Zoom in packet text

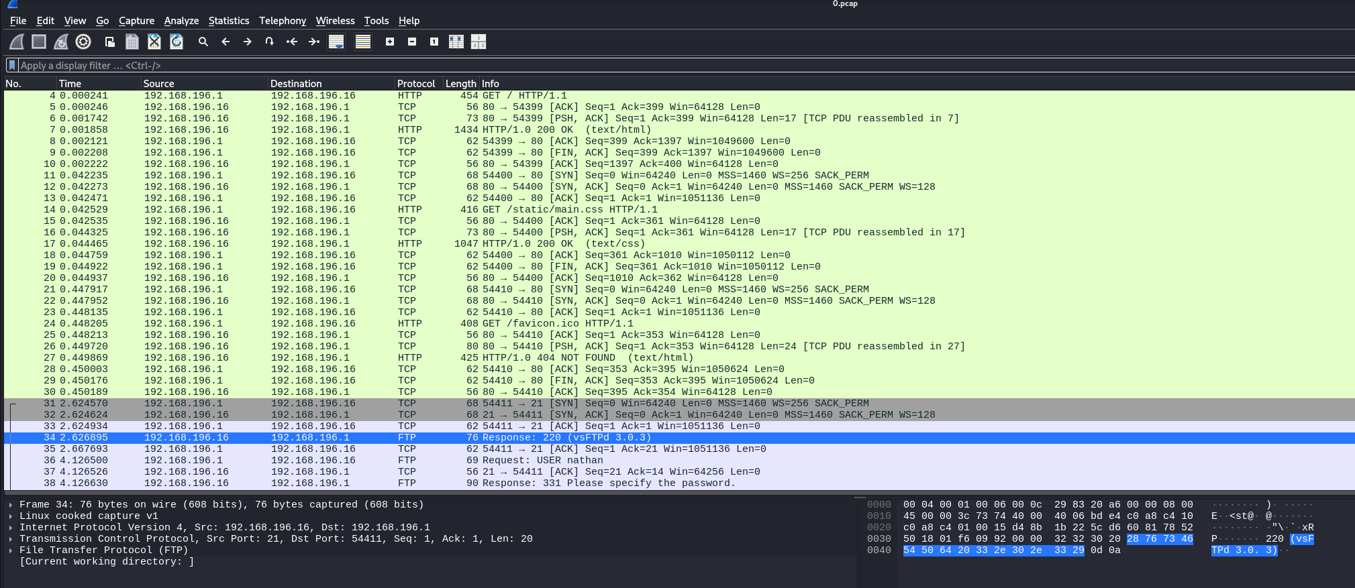pos(390,42)
